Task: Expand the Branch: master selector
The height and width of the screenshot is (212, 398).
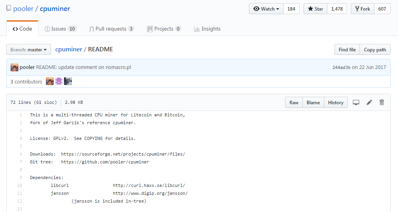Action: click(x=29, y=50)
